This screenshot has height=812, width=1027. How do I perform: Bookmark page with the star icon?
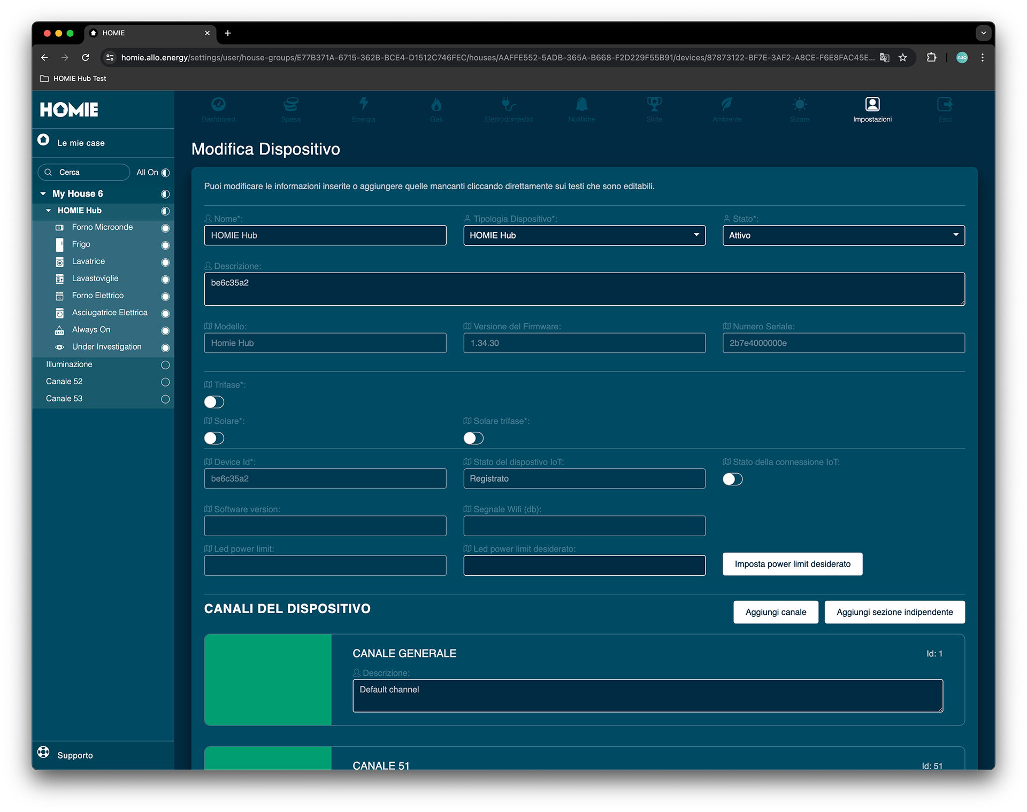(x=903, y=57)
